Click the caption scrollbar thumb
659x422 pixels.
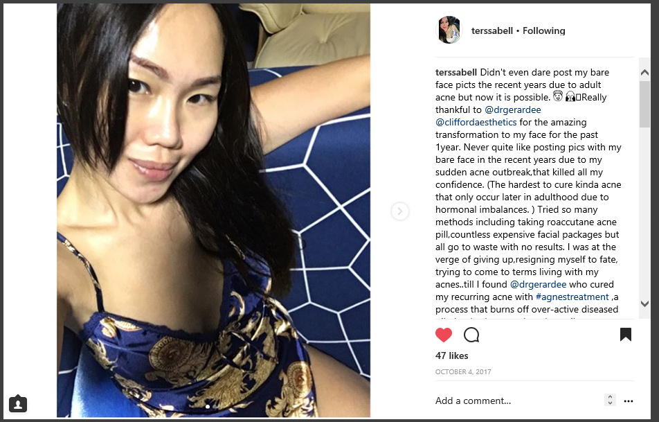(x=644, y=104)
